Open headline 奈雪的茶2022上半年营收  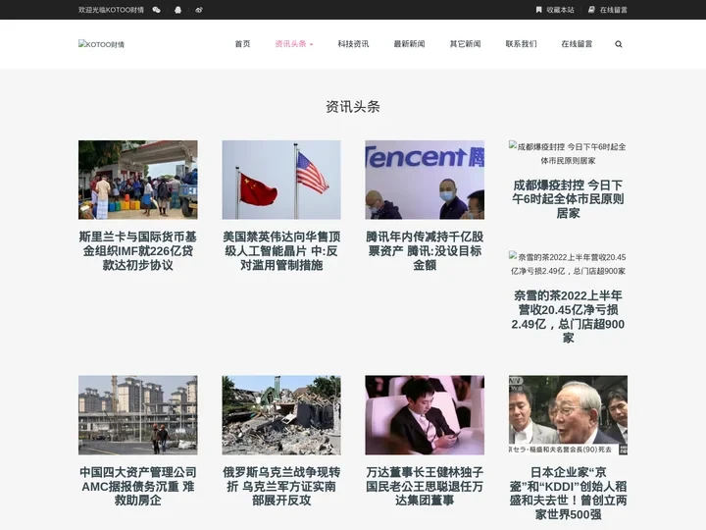[x=568, y=317]
